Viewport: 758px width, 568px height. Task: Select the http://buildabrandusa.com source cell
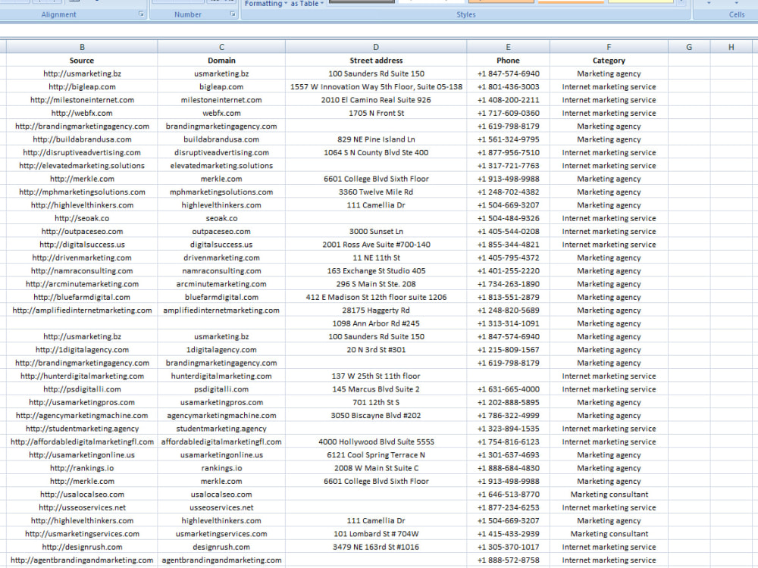(x=82, y=139)
